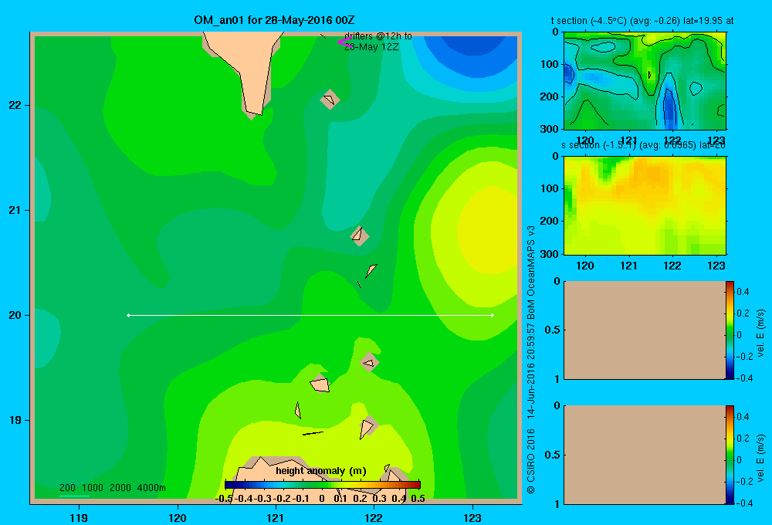
Task: Click the upper vel. E velocity color bar
Action: 730,330
